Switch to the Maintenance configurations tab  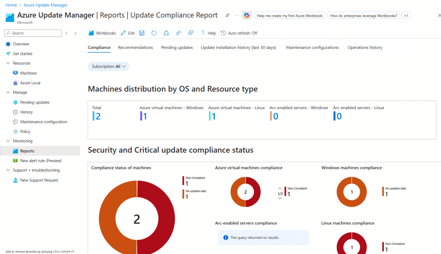point(312,48)
